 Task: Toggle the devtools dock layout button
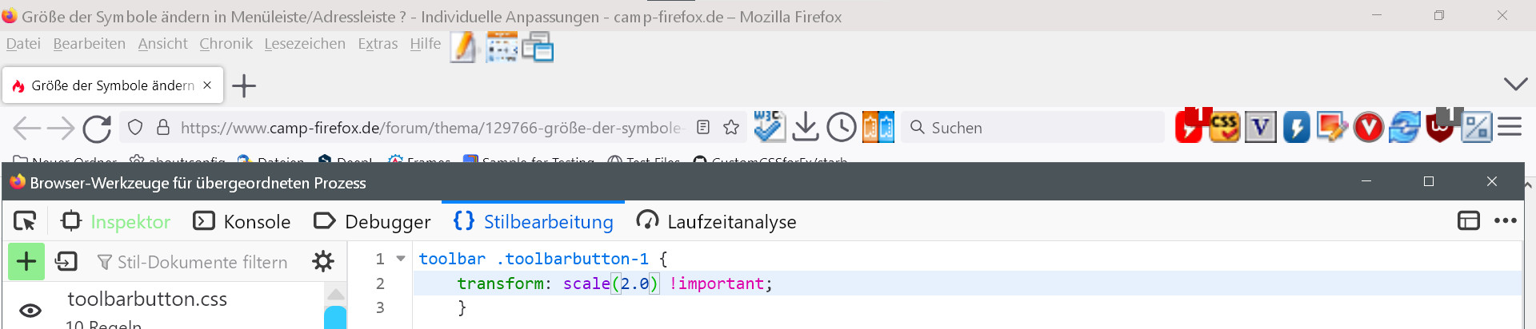[x=1469, y=221]
